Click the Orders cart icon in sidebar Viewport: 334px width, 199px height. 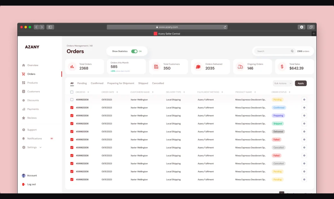coord(23,74)
